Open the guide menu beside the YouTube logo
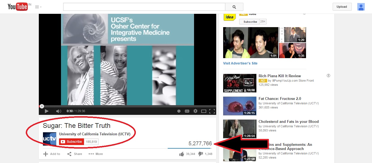372x163 pixels. tap(38, 7)
